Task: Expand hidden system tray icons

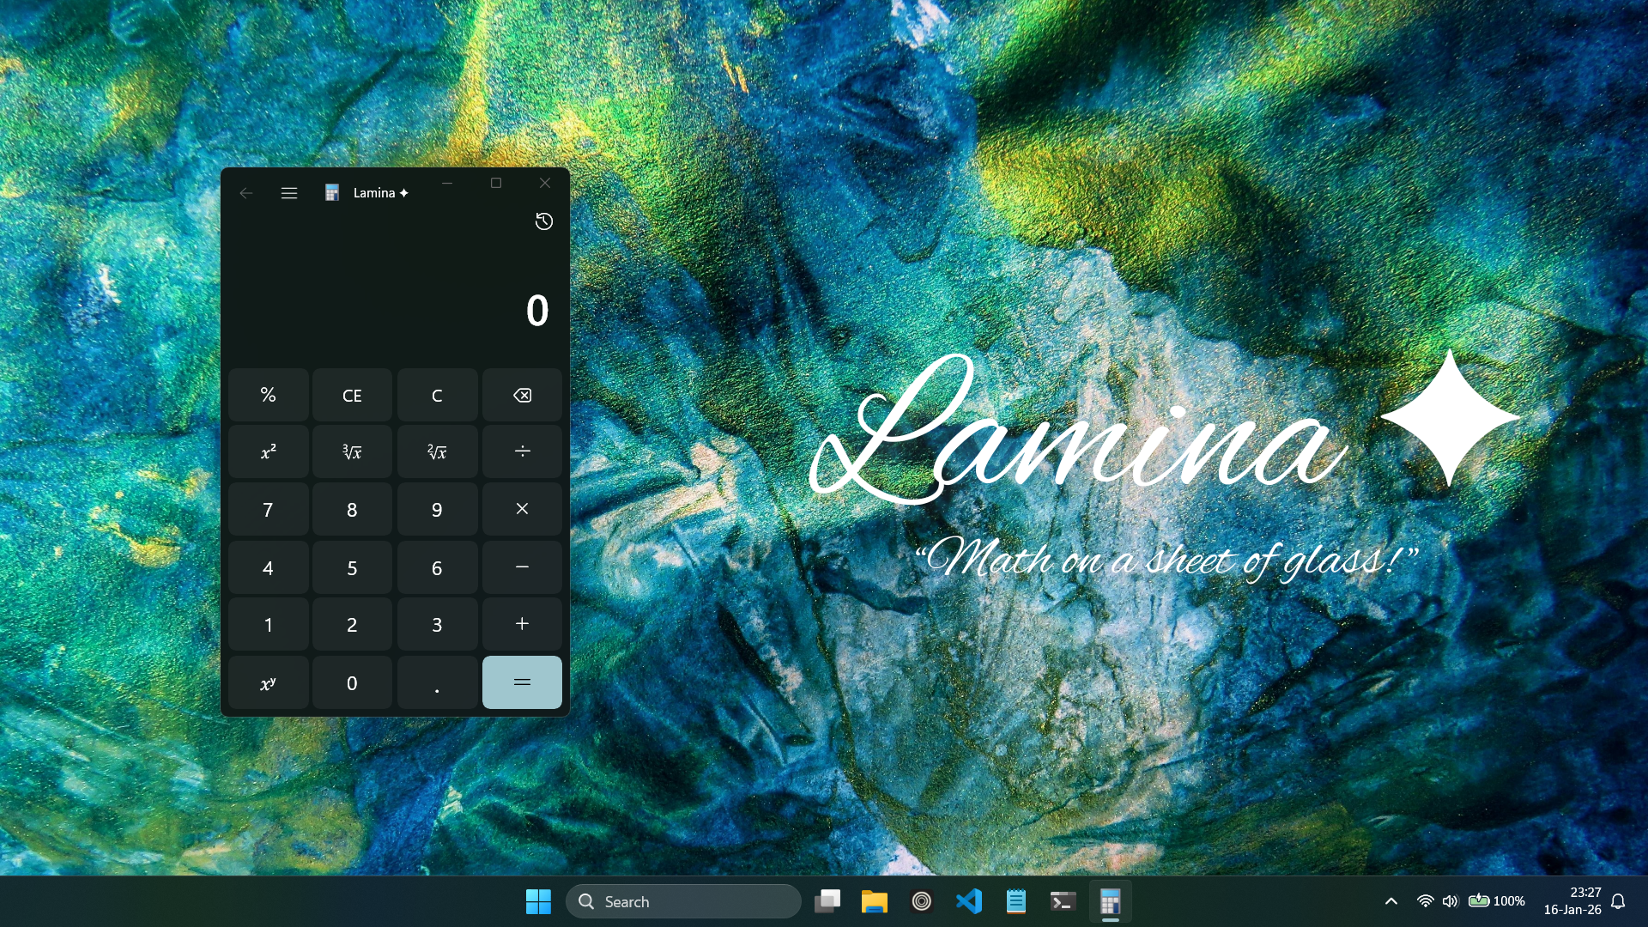Action: coord(1390,901)
